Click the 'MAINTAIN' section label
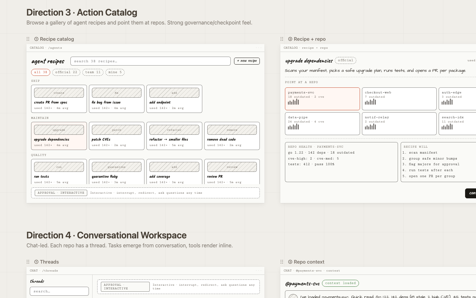476x298 pixels. pos(40,118)
